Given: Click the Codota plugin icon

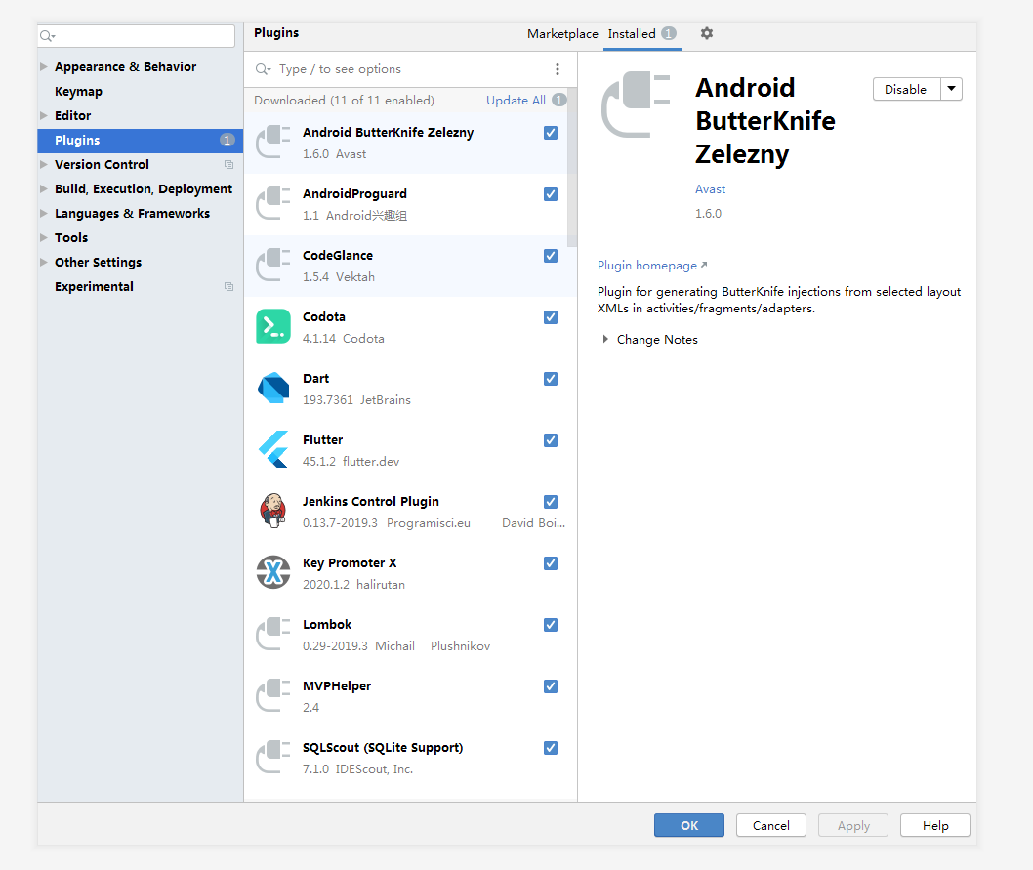Looking at the screenshot, I should click(x=273, y=326).
